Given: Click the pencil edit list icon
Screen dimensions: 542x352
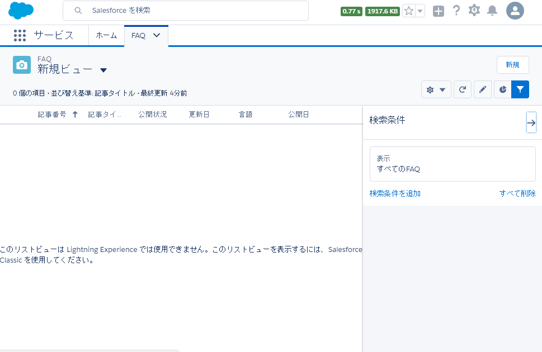Looking at the screenshot, I should pyautogui.click(x=483, y=89).
